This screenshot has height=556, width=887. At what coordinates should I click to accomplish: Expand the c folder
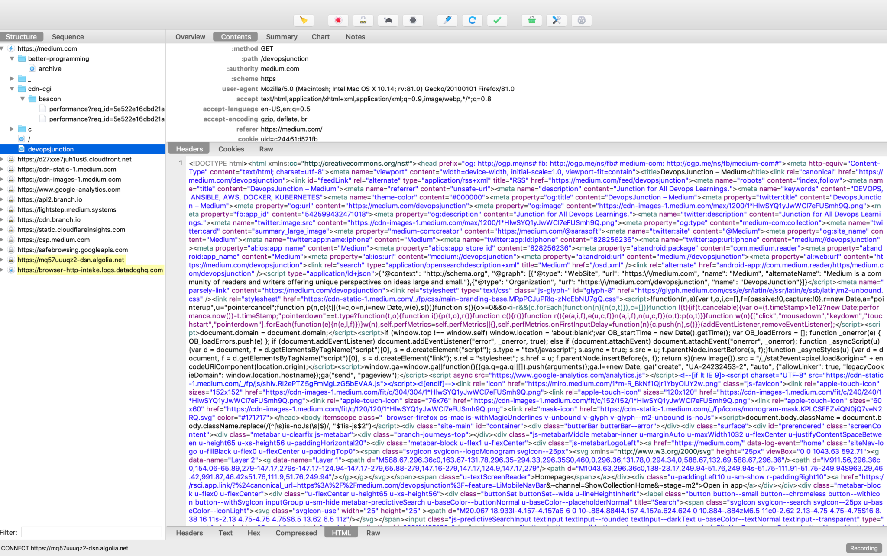point(12,129)
